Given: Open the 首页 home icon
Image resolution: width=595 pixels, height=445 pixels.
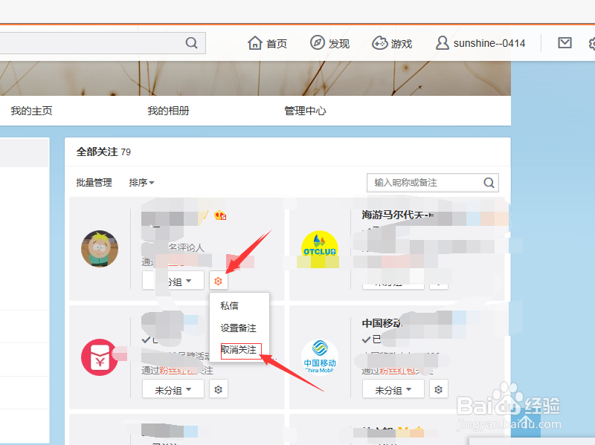Looking at the screenshot, I should click(x=254, y=43).
